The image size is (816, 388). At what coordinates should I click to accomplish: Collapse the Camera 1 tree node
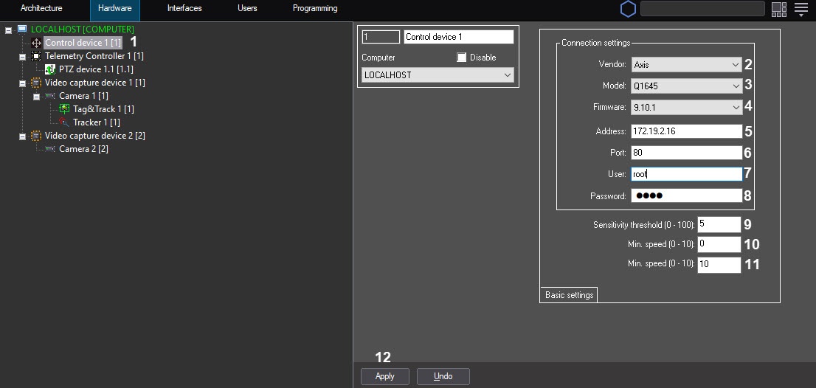tap(36, 97)
